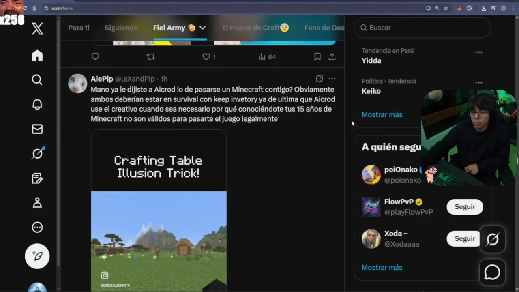Click the X logo in the sidebar

click(x=37, y=28)
